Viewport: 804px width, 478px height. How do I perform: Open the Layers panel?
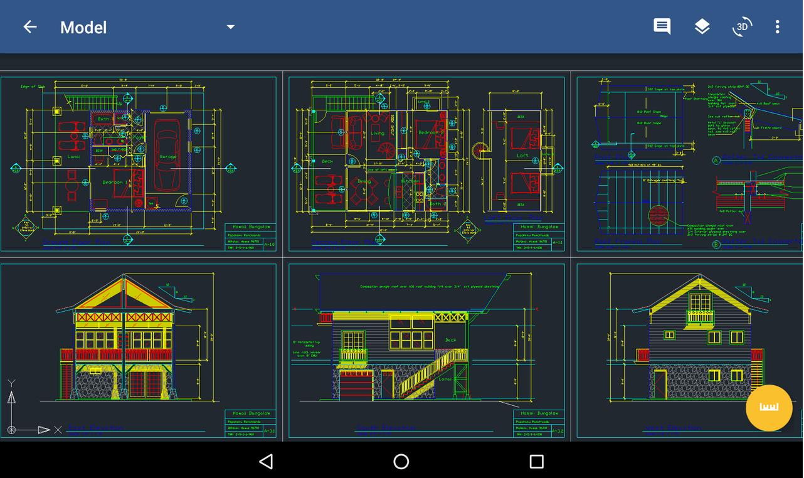[x=702, y=26]
